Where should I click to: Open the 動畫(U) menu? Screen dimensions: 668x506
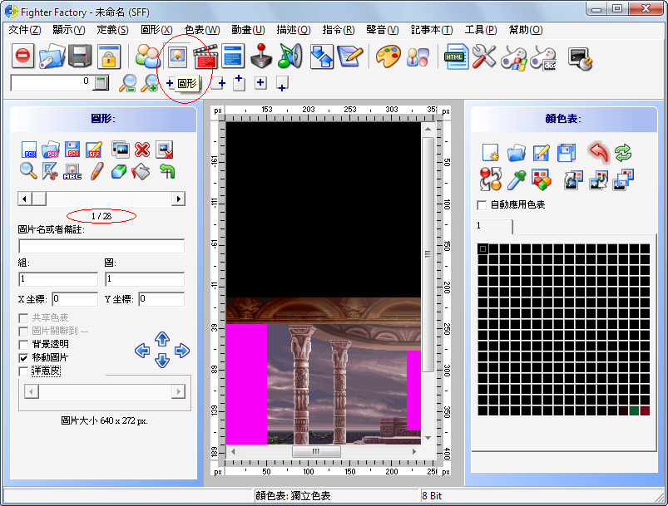[248, 30]
